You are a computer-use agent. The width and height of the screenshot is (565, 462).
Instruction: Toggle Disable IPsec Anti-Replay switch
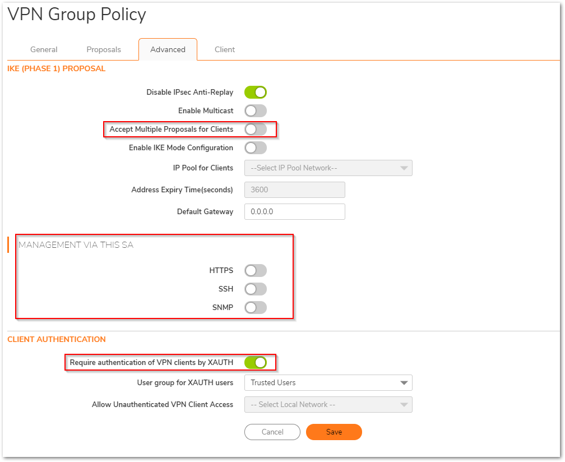tap(255, 92)
